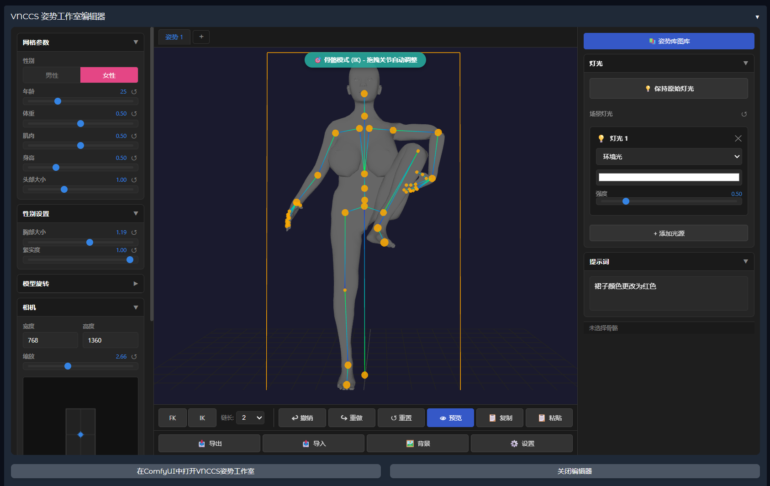Select 男性 gender option
Screen dimensions: 770x486
tap(52, 75)
